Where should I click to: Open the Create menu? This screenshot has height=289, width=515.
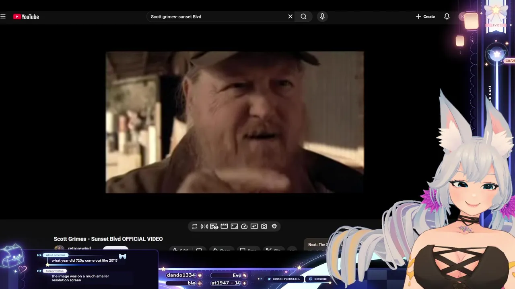425,16
